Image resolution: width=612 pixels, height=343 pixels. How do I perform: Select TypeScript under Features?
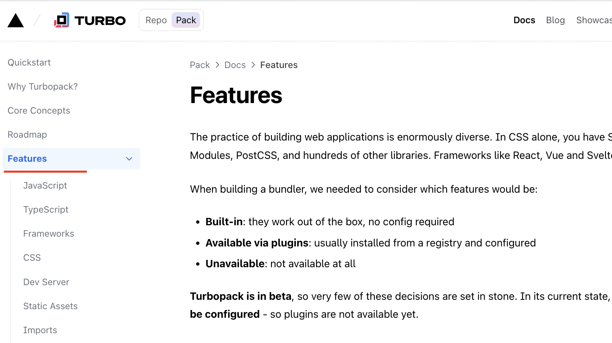(46, 210)
